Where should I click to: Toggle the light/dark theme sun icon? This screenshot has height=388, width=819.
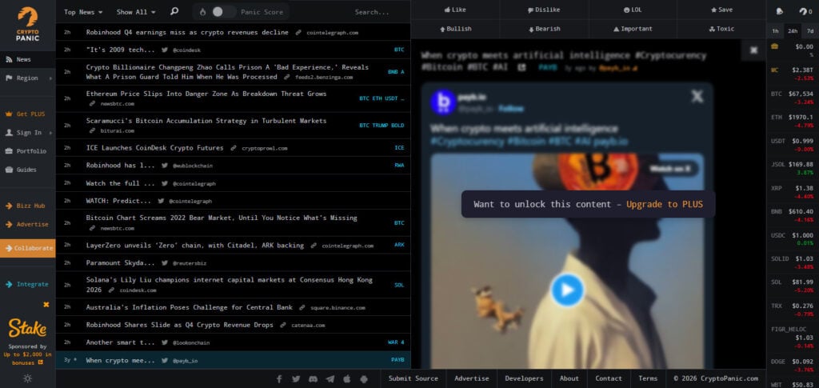point(27,378)
